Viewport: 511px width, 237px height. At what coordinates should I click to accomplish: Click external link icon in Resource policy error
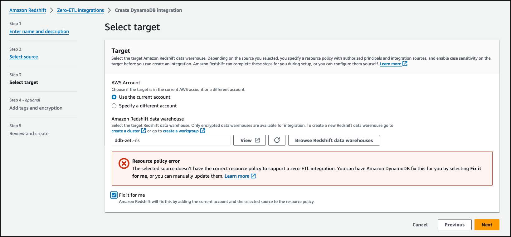(x=253, y=176)
